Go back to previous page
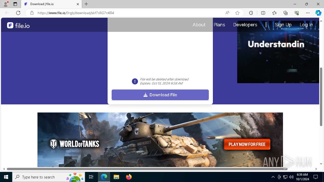The image size is (324, 182). coord(7,13)
